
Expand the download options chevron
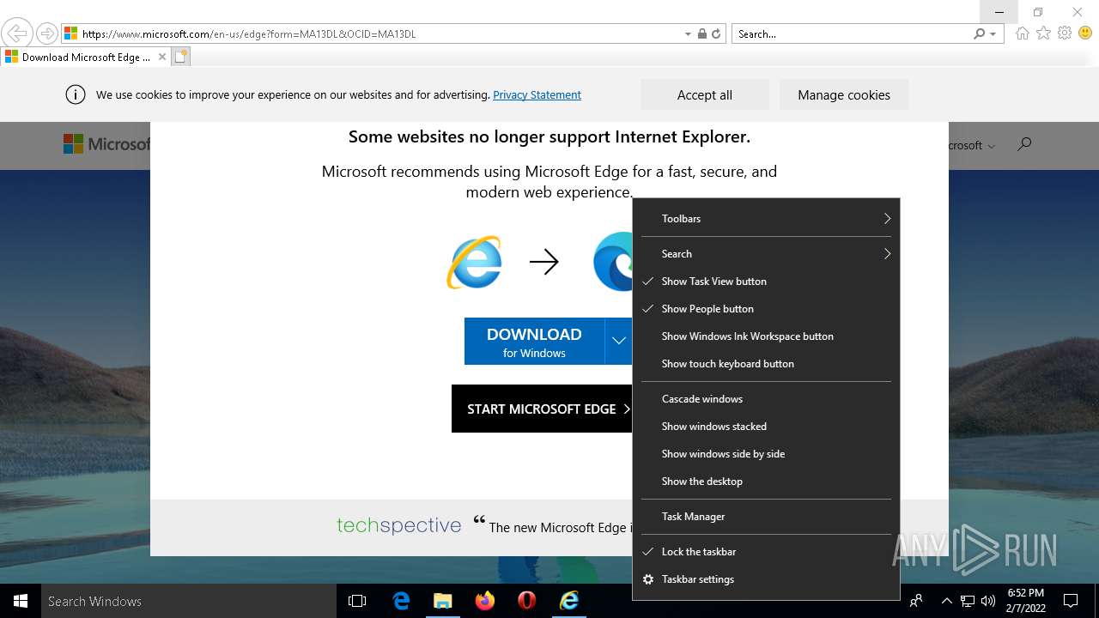pos(618,341)
